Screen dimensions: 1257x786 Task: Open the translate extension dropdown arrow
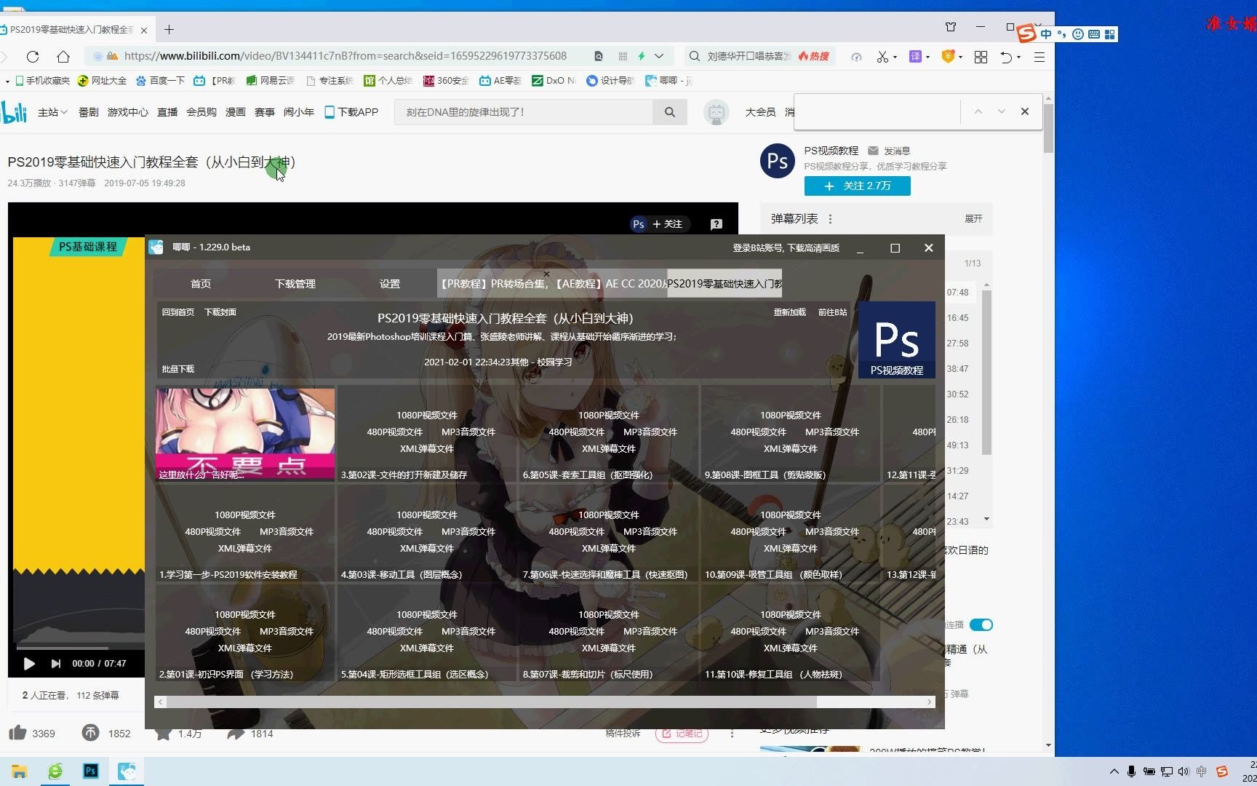tap(927, 57)
